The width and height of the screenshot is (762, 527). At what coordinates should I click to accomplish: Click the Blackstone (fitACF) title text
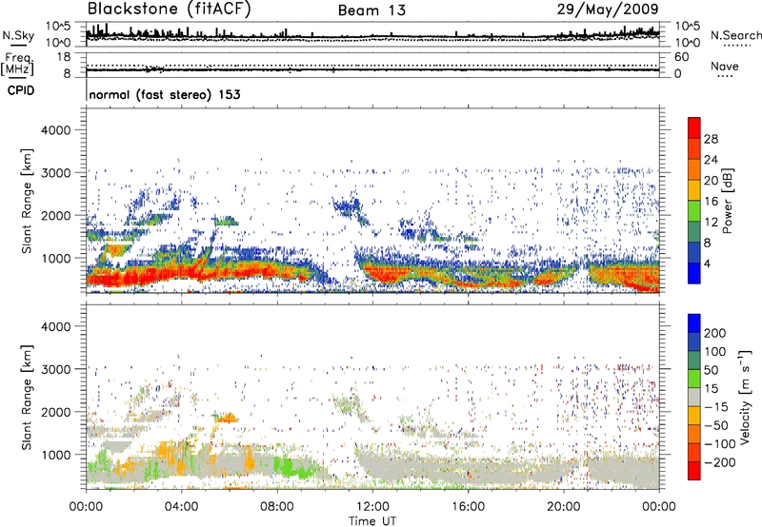click(169, 9)
